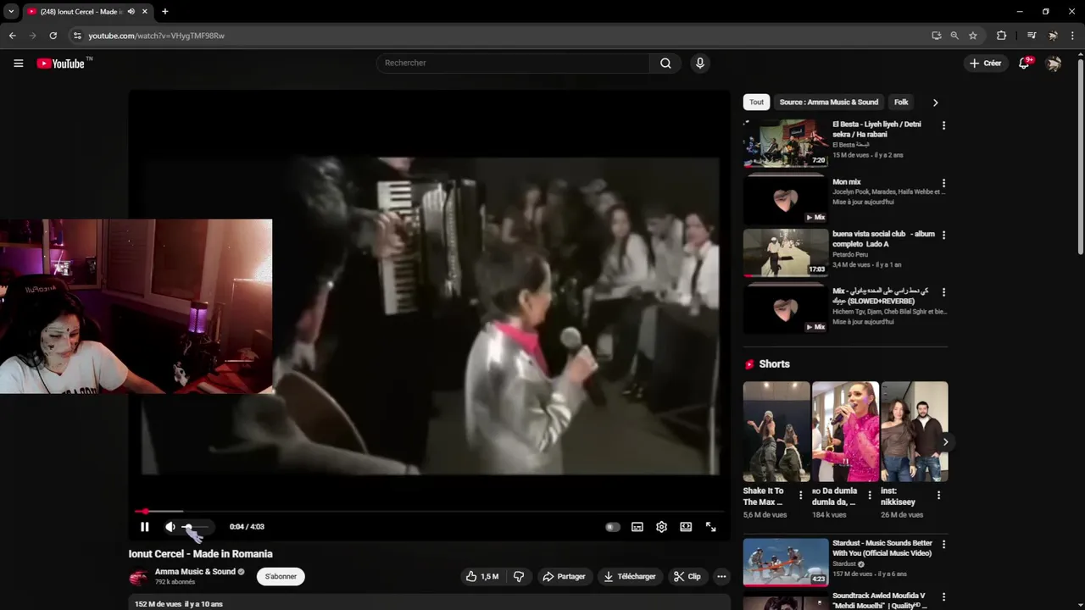Create a Clip with scissors button

coord(687,576)
